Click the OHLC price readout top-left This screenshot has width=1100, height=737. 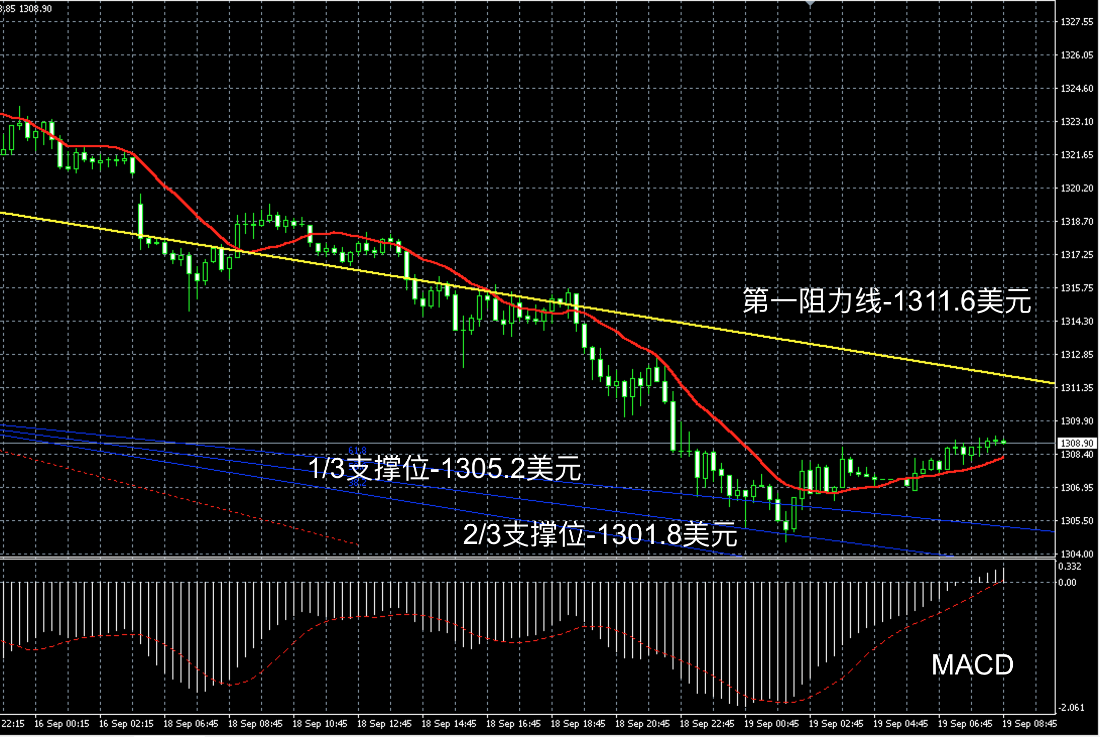click(26, 9)
